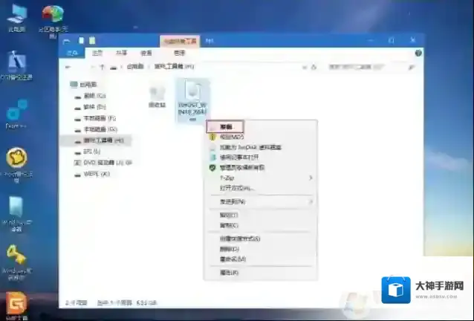
Task: Expand the 发送到 (Send to) submenu
Action: (x=233, y=201)
